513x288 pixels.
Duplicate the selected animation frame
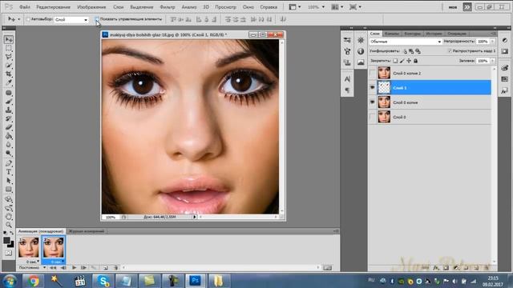[x=105, y=267]
